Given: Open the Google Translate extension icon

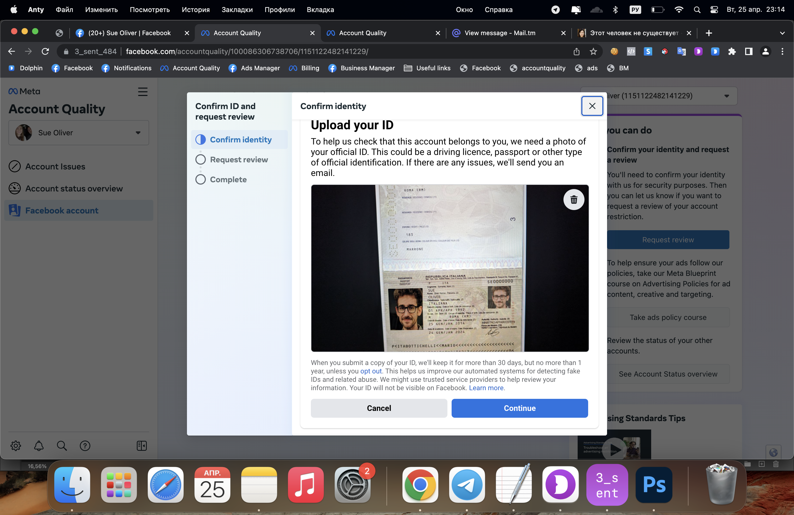Looking at the screenshot, I should click(x=681, y=51).
